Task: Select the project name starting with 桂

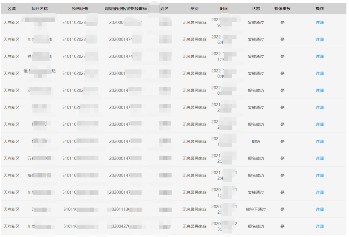Action: point(40,57)
